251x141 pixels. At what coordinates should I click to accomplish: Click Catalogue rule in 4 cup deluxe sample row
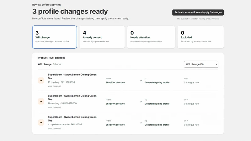(x=191, y=125)
